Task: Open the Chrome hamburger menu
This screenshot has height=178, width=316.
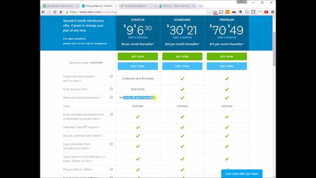Action: click(x=273, y=12)
